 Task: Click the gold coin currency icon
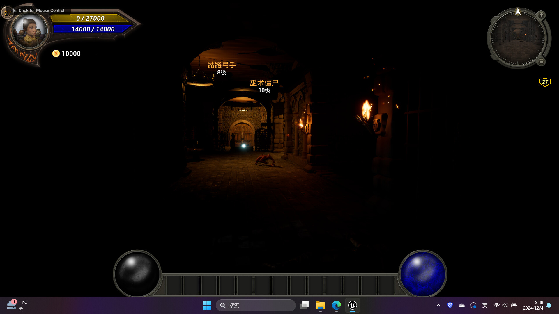pos(56,53)
